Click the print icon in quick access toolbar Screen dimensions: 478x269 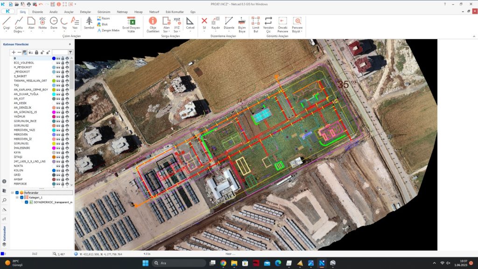tap(28, 4)
